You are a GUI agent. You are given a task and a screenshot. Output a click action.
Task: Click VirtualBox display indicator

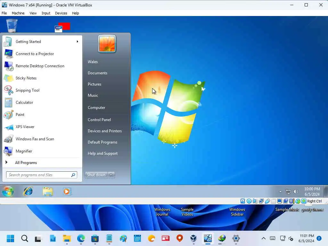pyautogui.click(x=279, y=201)
